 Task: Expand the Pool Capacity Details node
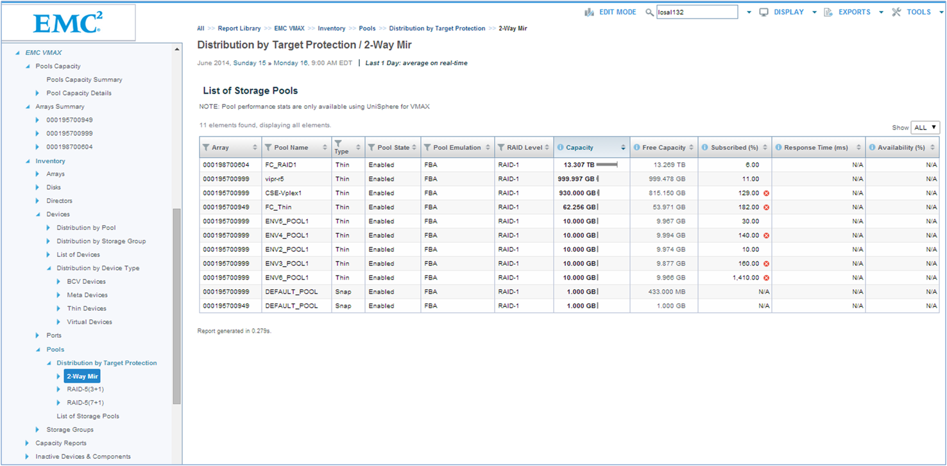pos(38,93)
